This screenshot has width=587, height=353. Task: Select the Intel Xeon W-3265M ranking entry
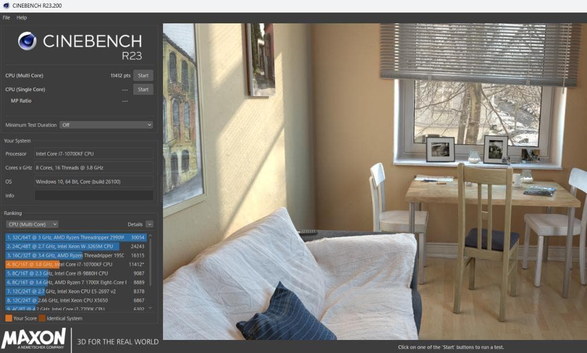(76, 247)
